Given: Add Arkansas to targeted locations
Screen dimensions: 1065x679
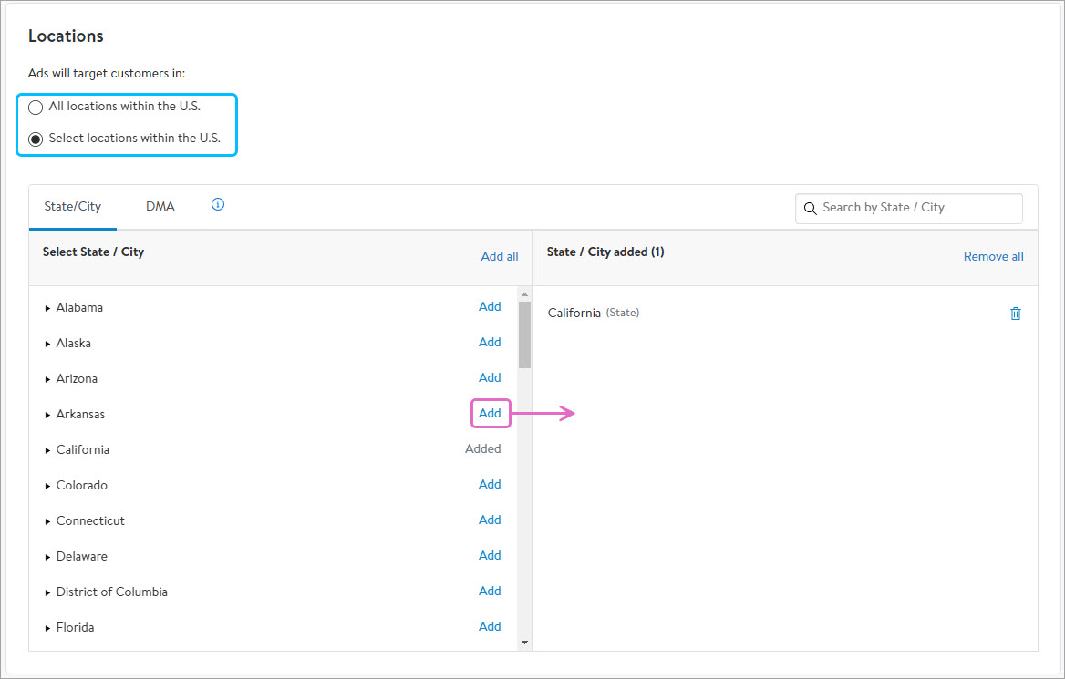Looking at the screenshot, I should point(490,414).
